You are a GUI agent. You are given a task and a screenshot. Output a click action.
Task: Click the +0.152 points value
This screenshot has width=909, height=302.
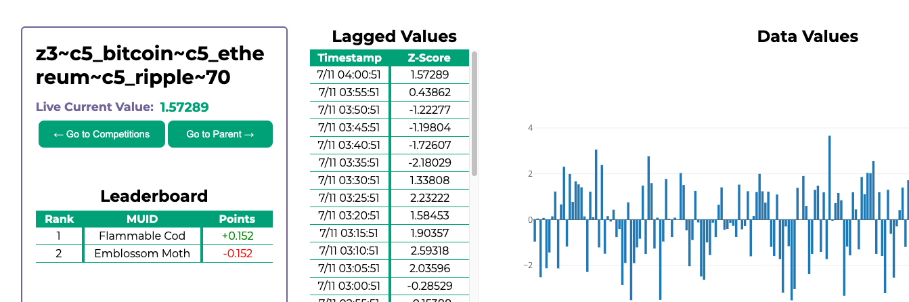point(237,236)
